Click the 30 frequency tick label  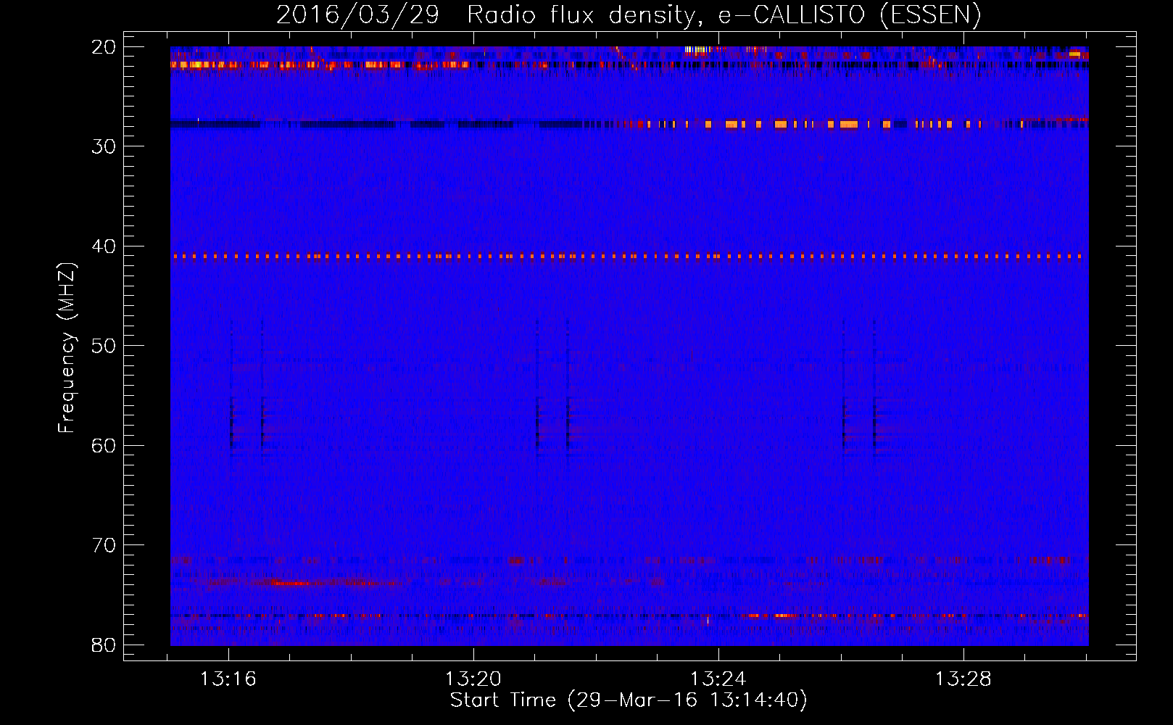click(x=104, y=146)
